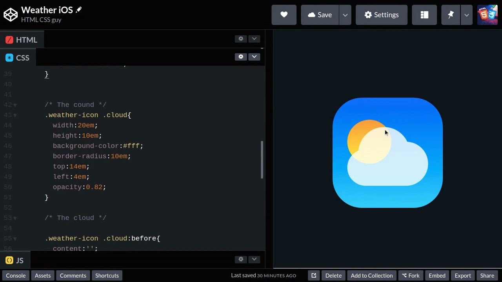
Task: Open the pin options dropdown arrow
Action: [467, 15]
